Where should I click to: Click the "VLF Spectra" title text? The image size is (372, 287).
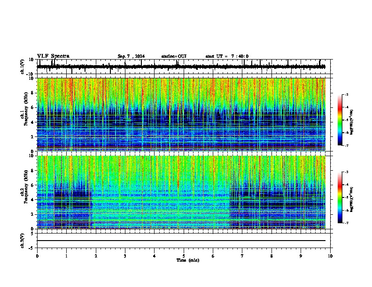click(x=53, y=56)
